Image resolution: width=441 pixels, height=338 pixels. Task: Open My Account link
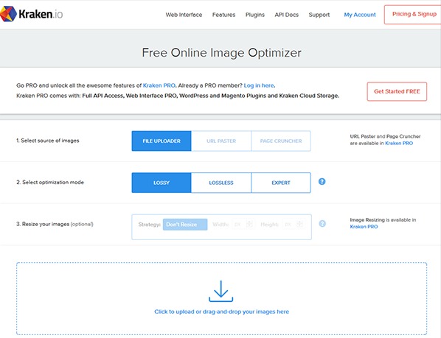pos(360,15)
